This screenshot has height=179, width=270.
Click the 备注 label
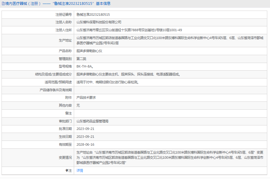pos(69,113)
